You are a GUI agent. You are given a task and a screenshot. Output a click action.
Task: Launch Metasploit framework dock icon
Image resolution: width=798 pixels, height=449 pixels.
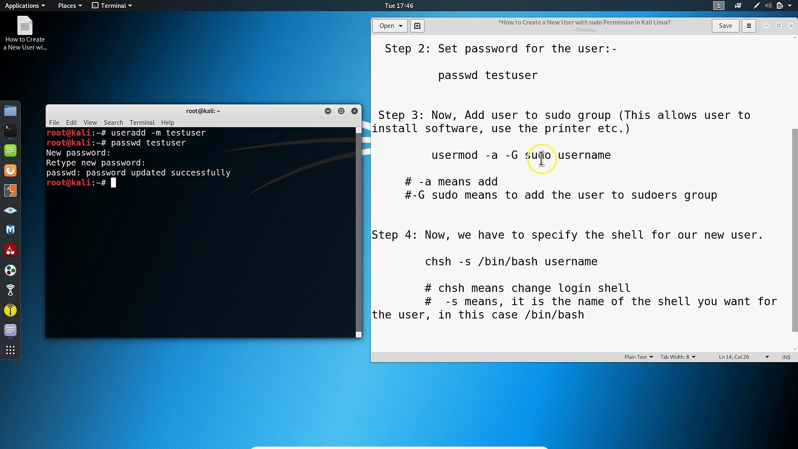pos(10,230)
